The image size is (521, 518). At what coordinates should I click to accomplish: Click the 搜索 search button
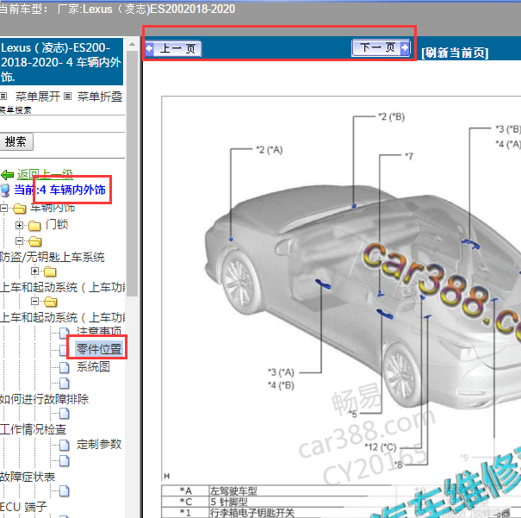point(16,141)
